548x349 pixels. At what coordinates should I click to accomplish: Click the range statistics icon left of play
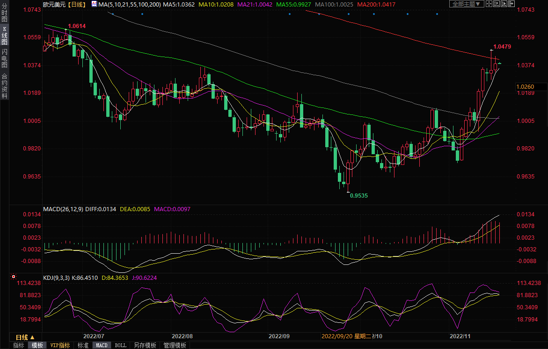(x=497, y=4)
